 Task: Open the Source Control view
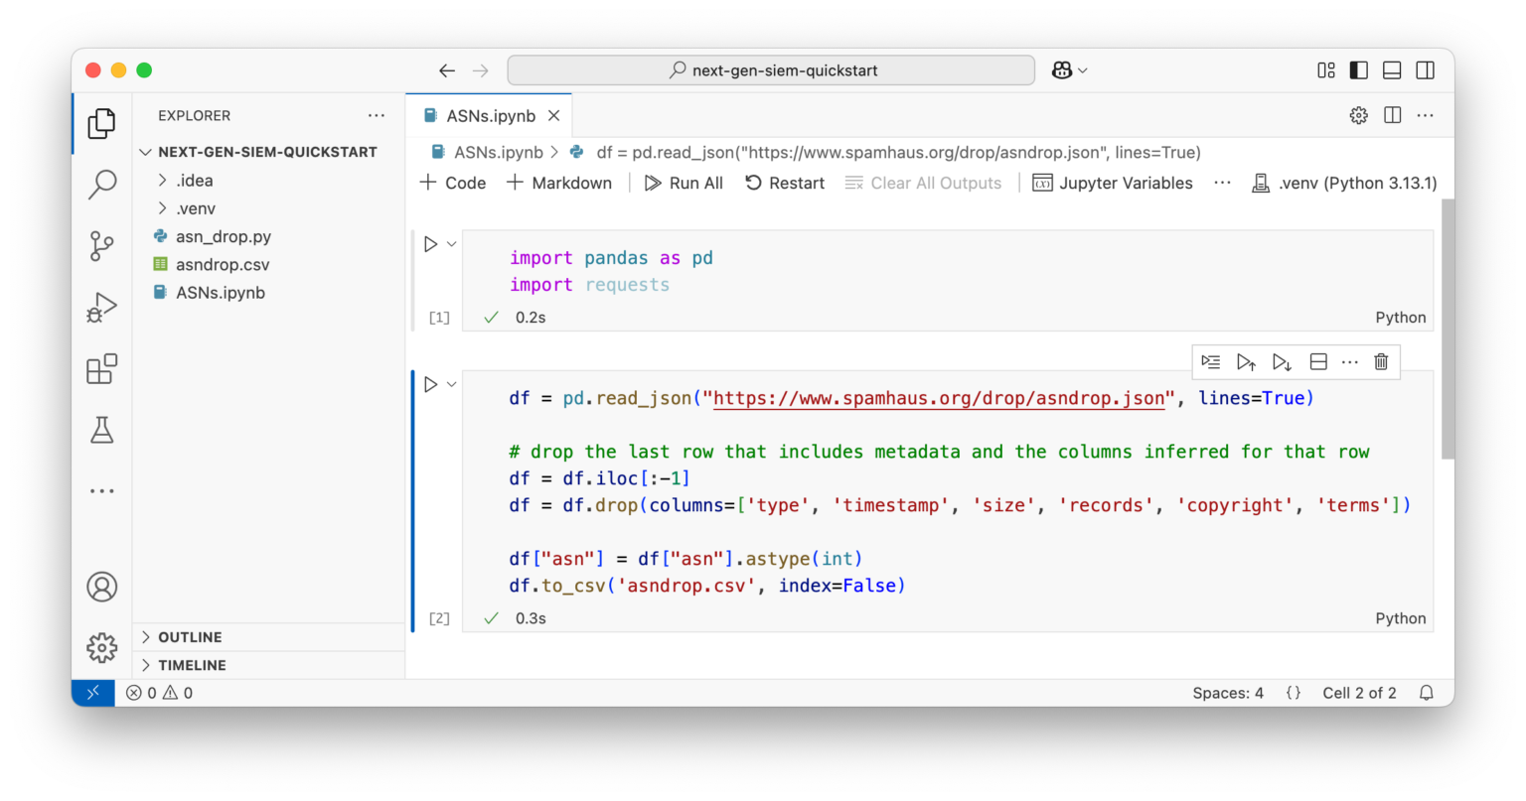click(101, 246)
